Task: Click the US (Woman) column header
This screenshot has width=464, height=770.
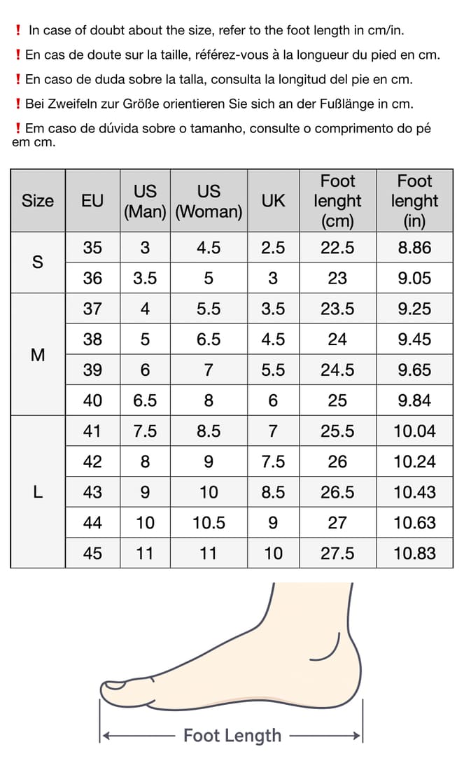Action: (x=209, y=201)
